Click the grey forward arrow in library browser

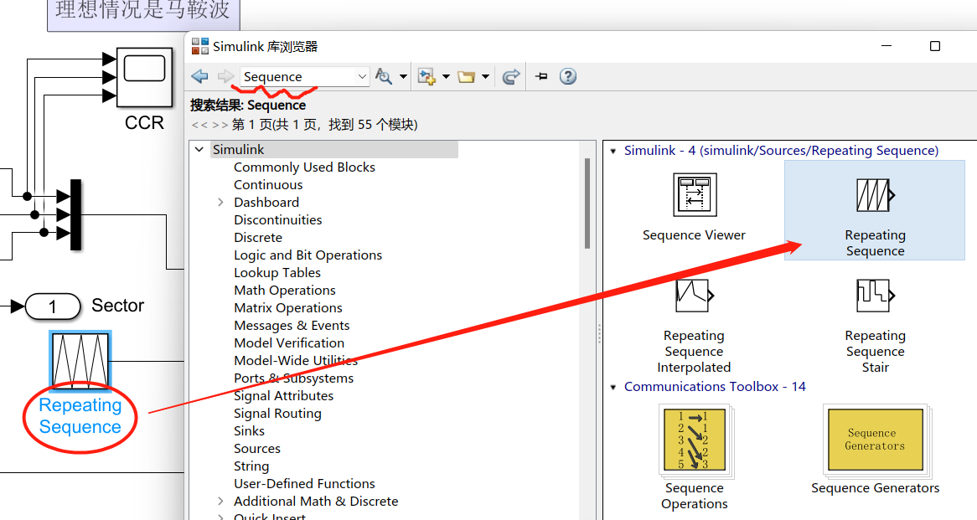[x=225, y=76]
